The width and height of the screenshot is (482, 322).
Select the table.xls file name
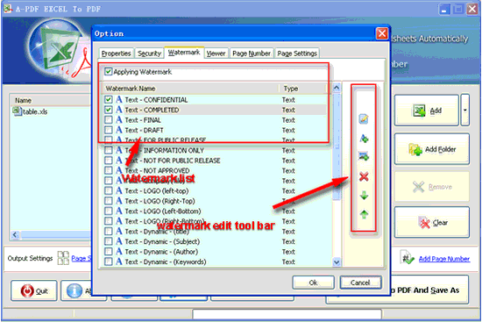click(35, 111)
